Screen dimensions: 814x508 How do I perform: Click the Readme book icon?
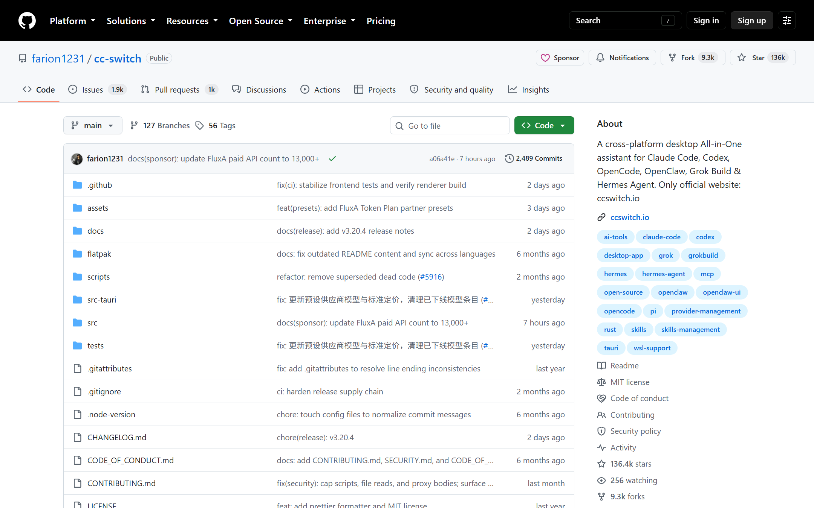coord(601,365)
